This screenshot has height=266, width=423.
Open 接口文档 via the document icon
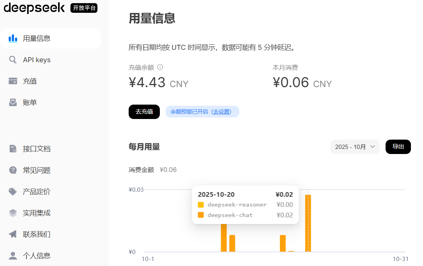pyautogui.click(x=13, y=149)
